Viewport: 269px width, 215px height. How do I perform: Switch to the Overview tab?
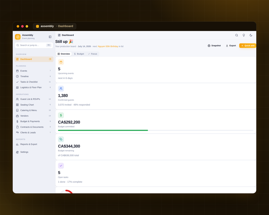tap(64, 54)
